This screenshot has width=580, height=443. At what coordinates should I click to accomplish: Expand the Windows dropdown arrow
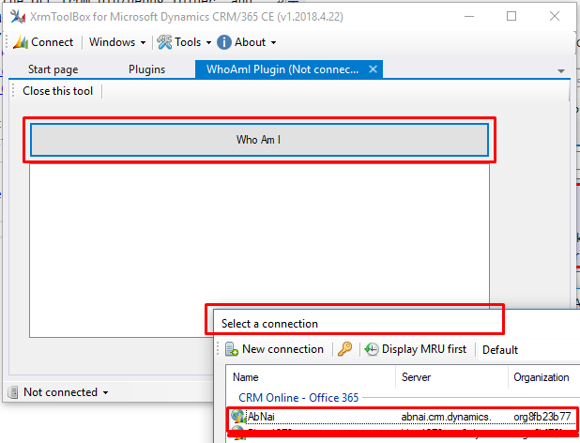click(144, 43)
